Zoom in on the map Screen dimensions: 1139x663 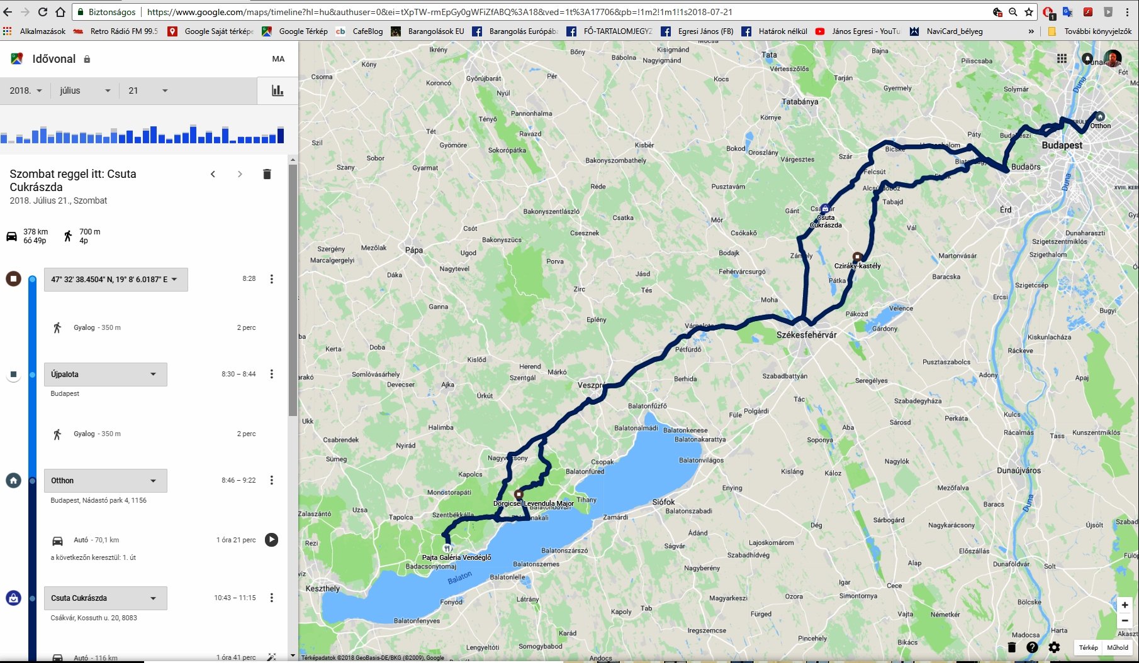pos(1125,605)
